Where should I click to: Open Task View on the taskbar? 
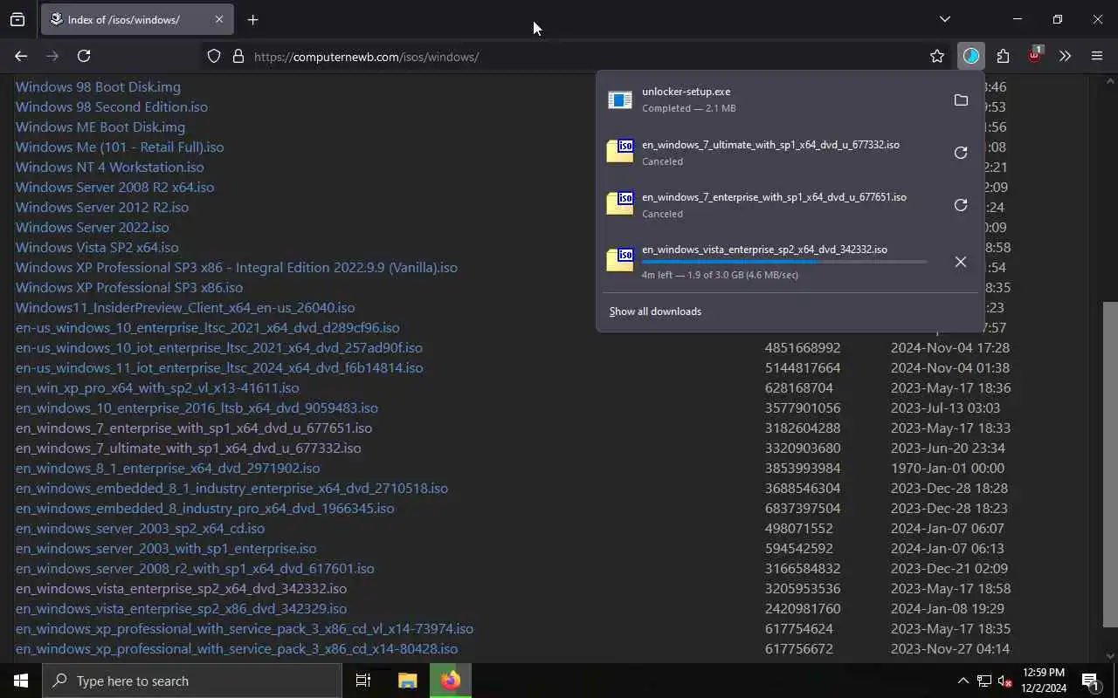(x=363, y=681)
